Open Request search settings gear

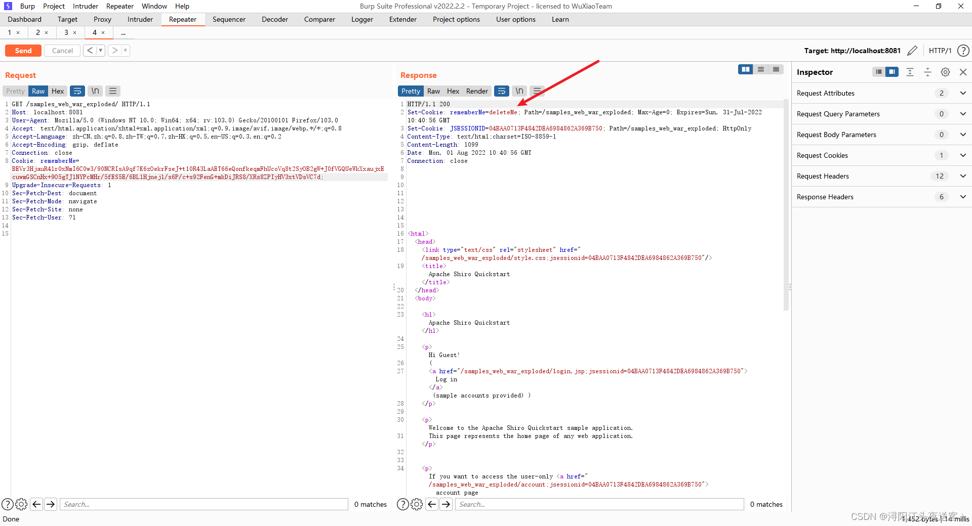point(21,504)
